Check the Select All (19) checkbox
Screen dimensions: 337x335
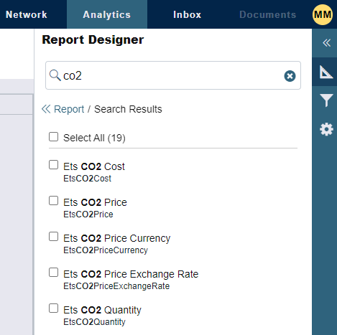53,137
